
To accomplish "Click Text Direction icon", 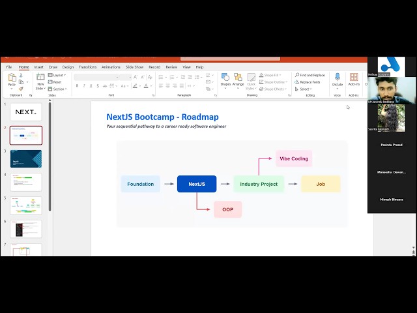I will (x=210, y=75).
